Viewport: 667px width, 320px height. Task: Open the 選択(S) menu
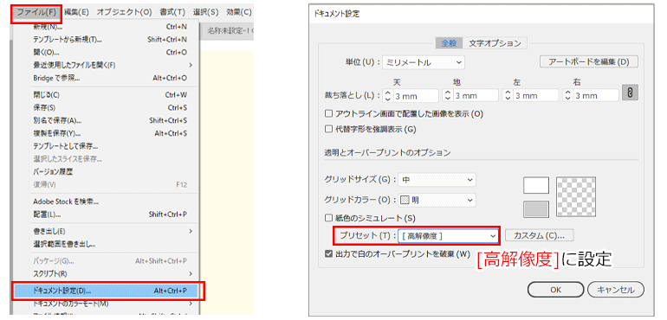coord(205,12)
